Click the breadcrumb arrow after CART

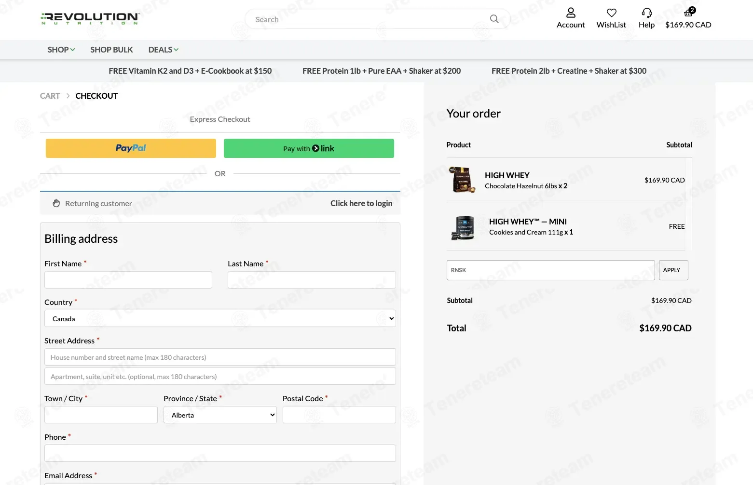[68, 96]
